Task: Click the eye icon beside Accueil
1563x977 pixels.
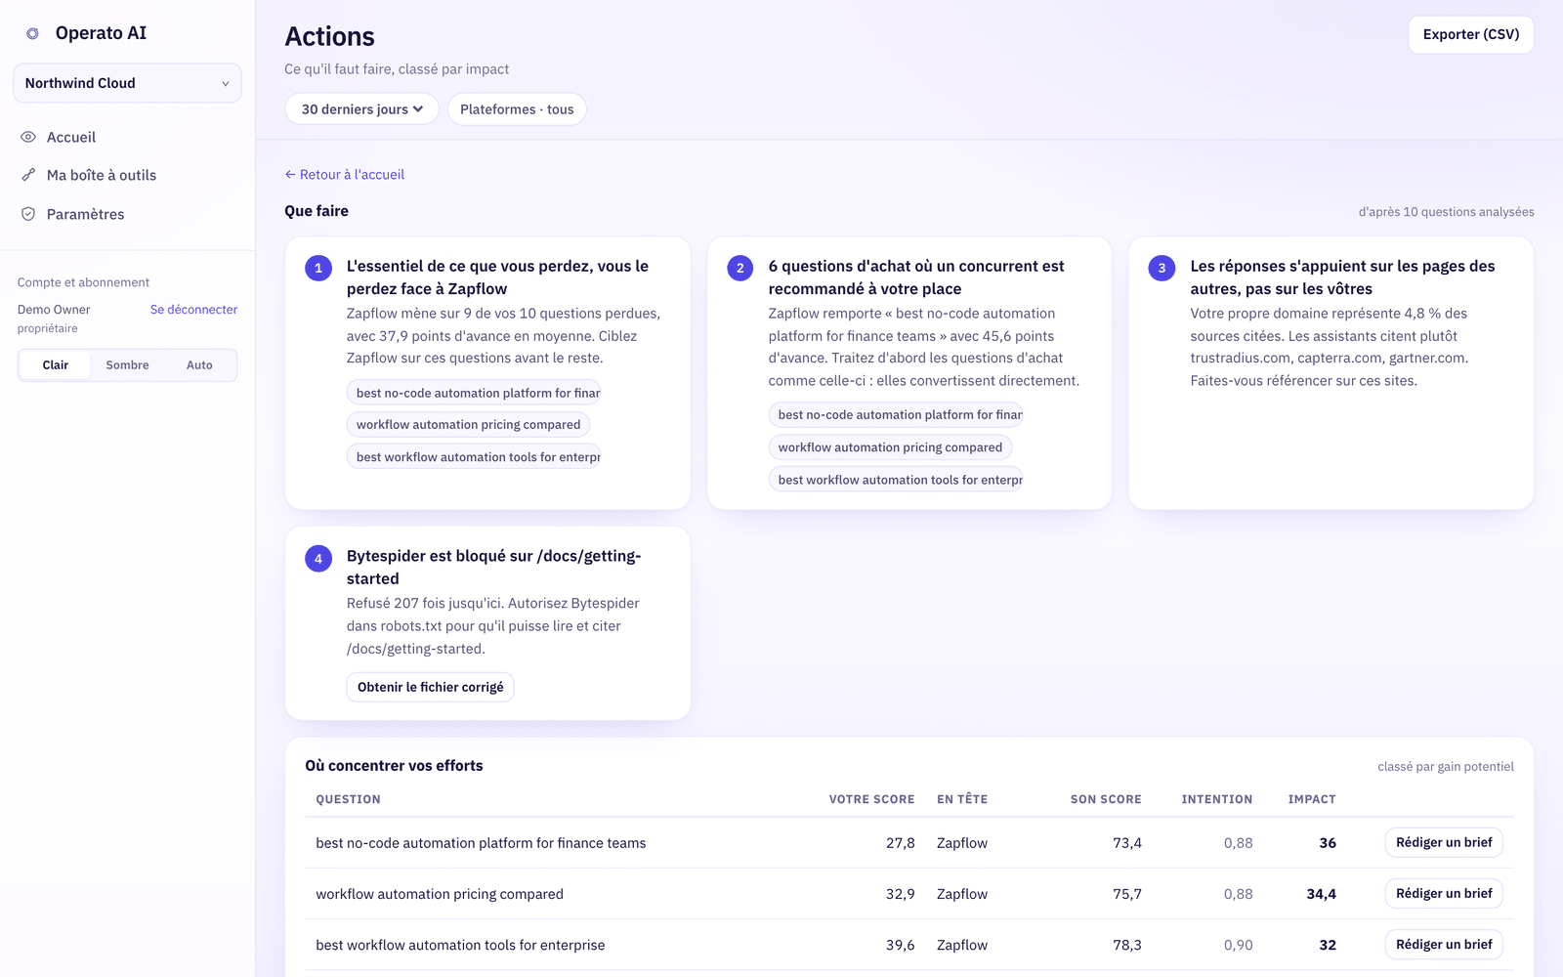Action: click(x=28, y=137)
